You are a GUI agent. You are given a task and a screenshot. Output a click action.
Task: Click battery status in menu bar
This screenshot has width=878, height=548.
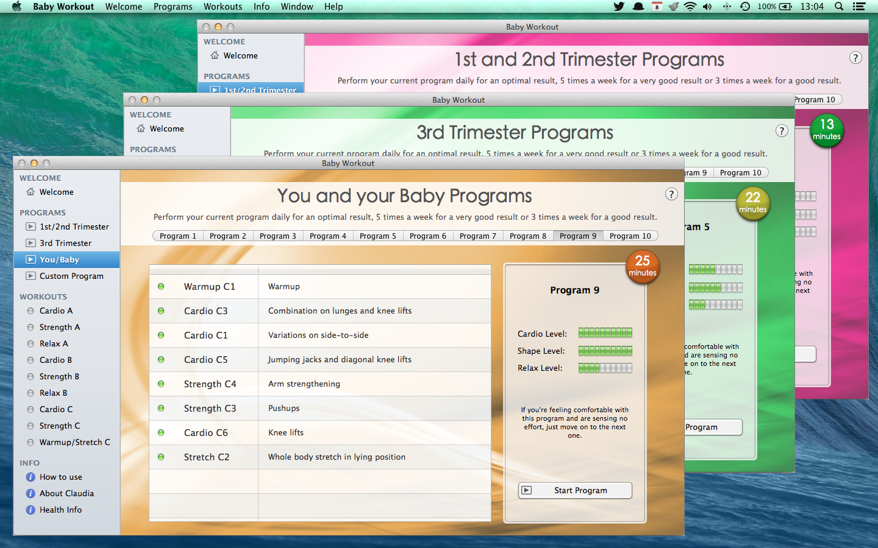pos(774,7)
